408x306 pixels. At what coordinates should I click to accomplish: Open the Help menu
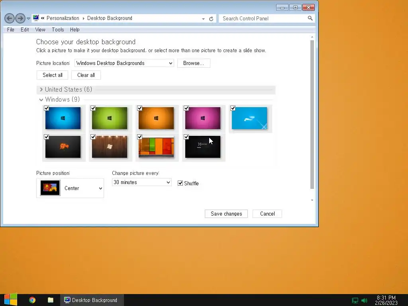[x=75, y=29]
